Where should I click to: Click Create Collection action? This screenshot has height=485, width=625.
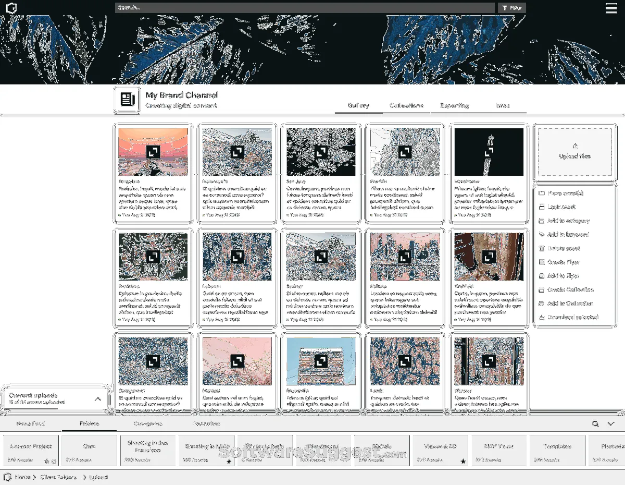[570, 289]
